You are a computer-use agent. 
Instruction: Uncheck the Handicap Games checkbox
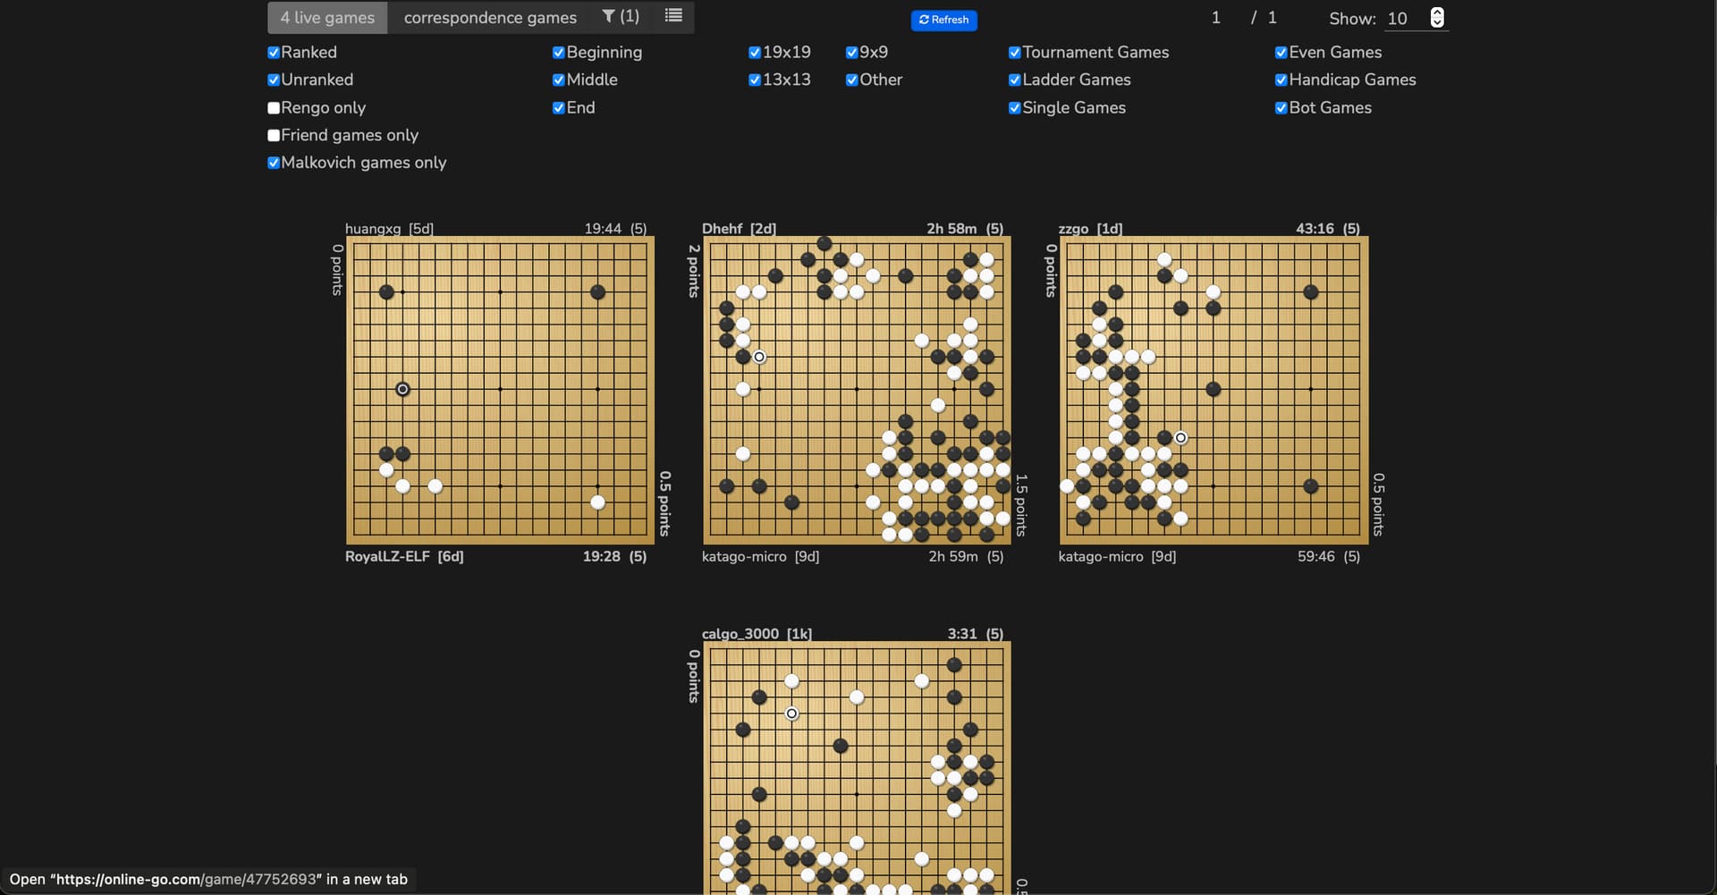pos(1281,80)
